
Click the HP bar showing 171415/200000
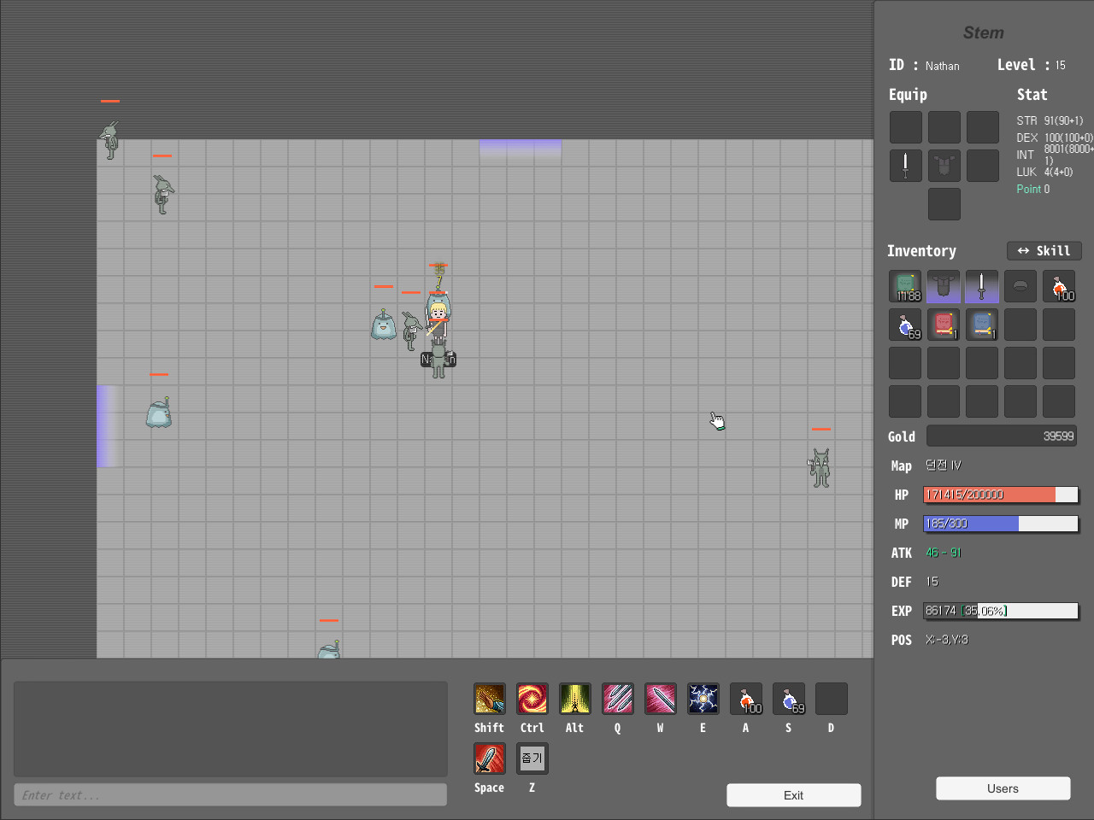click(x=1001, y=495)
